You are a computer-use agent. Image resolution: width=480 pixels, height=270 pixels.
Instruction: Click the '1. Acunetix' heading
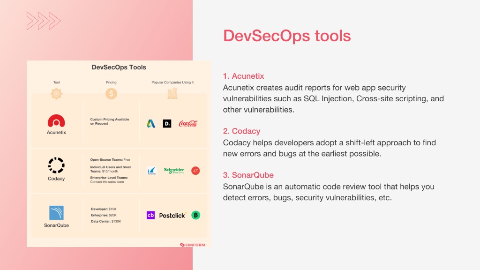243,76
